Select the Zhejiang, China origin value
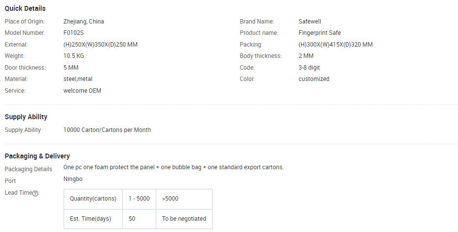The height and width of the screenshot is (232, 458). point(84,22)
